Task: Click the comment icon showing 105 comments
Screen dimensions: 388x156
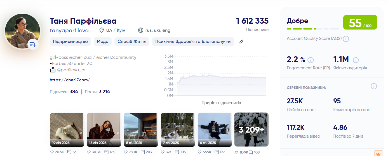Action: click(177, 152)
